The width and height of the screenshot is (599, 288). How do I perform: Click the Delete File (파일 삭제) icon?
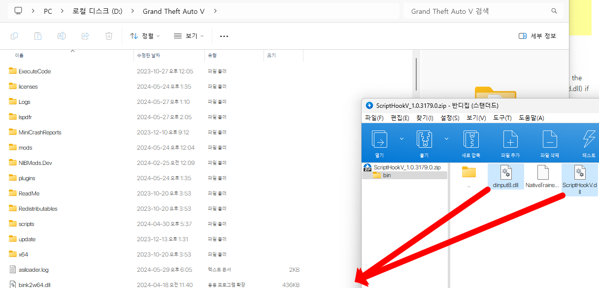pos(550,139)
